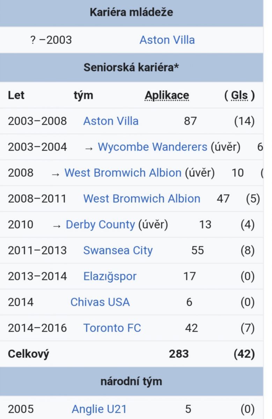Click the národní tým section header
This screenshot has width=272, height=419.
pyautogui.click(x=131, y=381)
